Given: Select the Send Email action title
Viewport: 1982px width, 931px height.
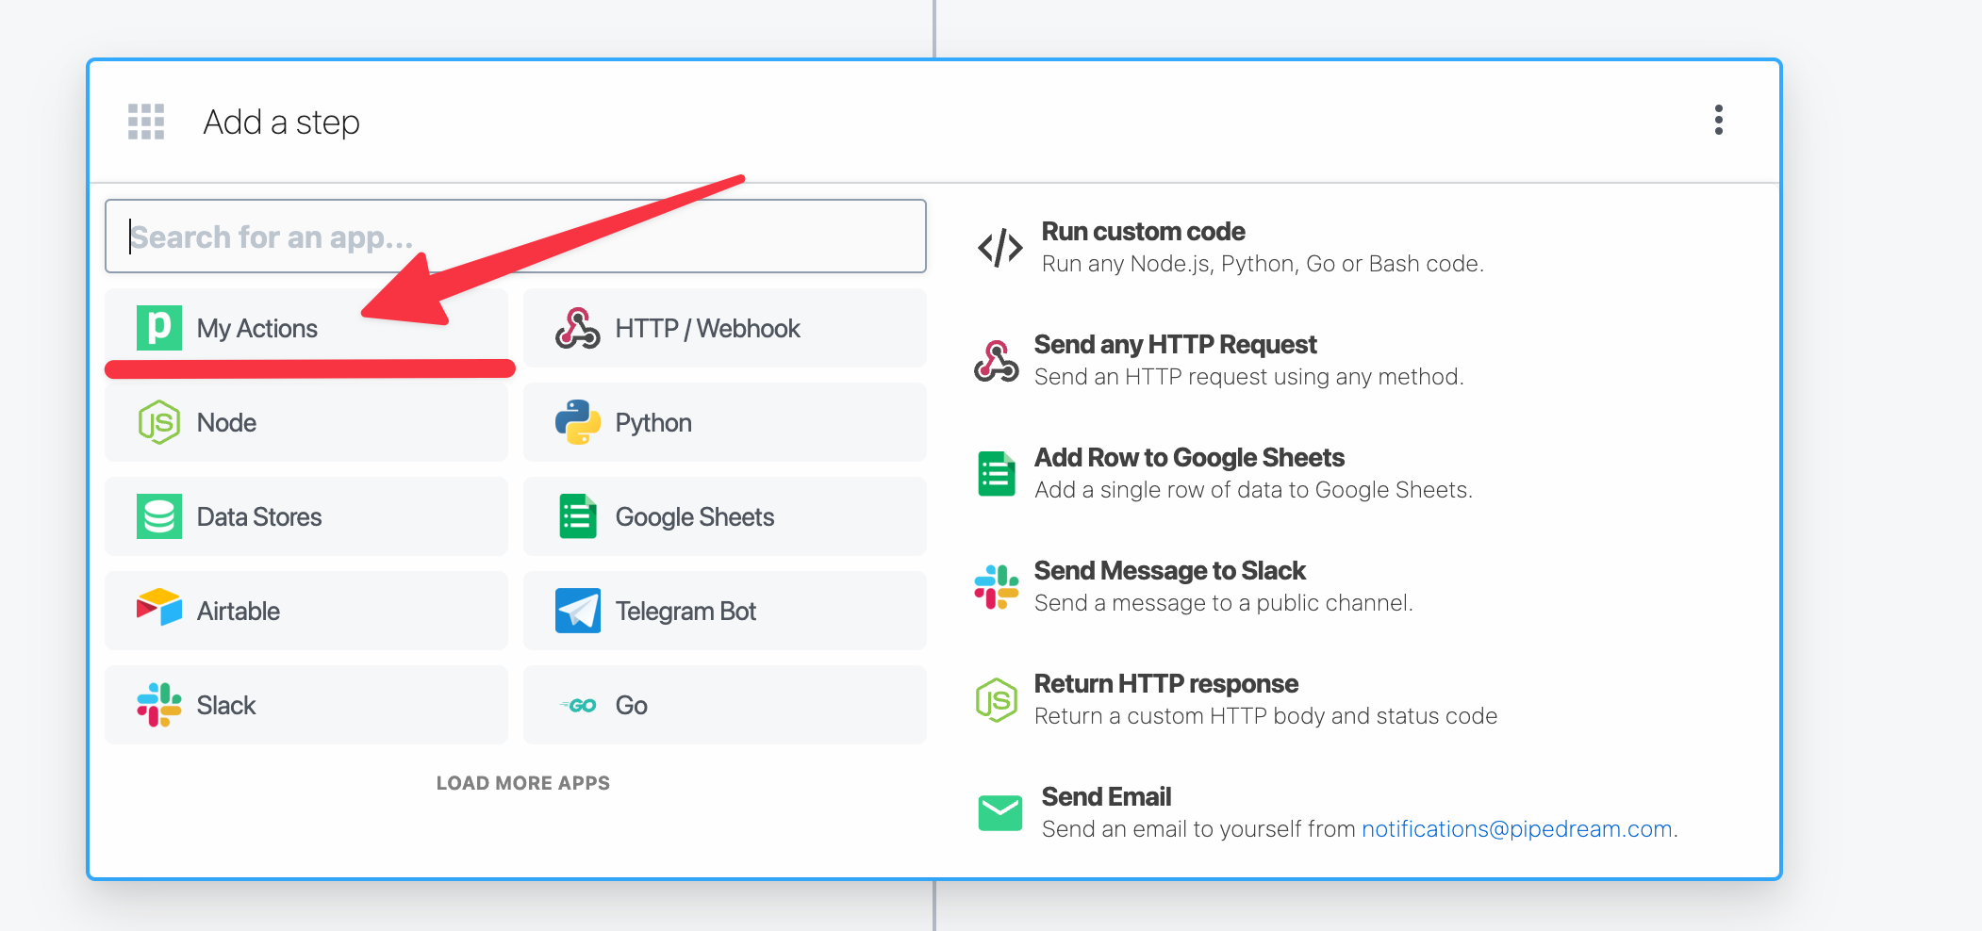Looking at the screenshot, I should coord(1106,797).
